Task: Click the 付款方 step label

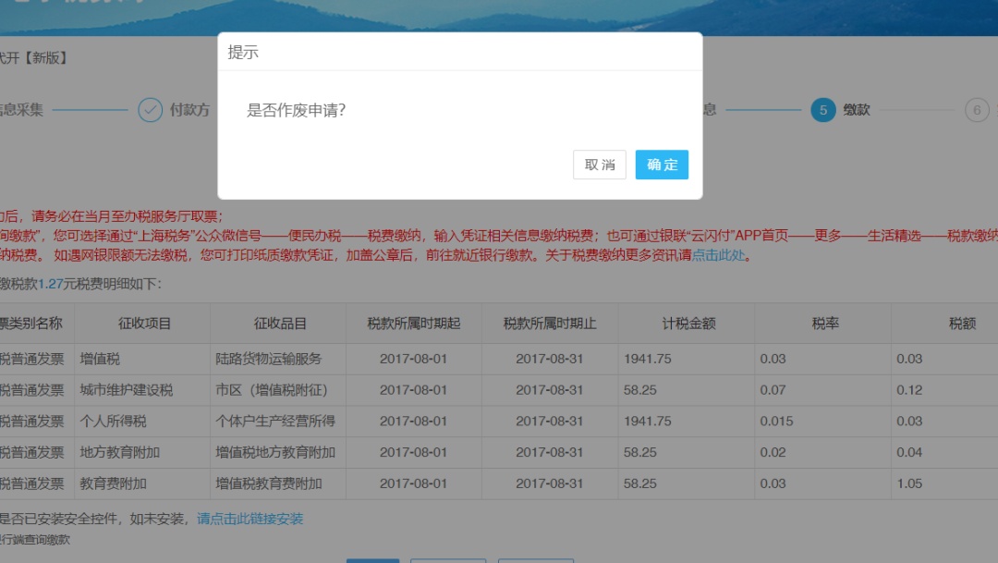Action: (189, 110)
